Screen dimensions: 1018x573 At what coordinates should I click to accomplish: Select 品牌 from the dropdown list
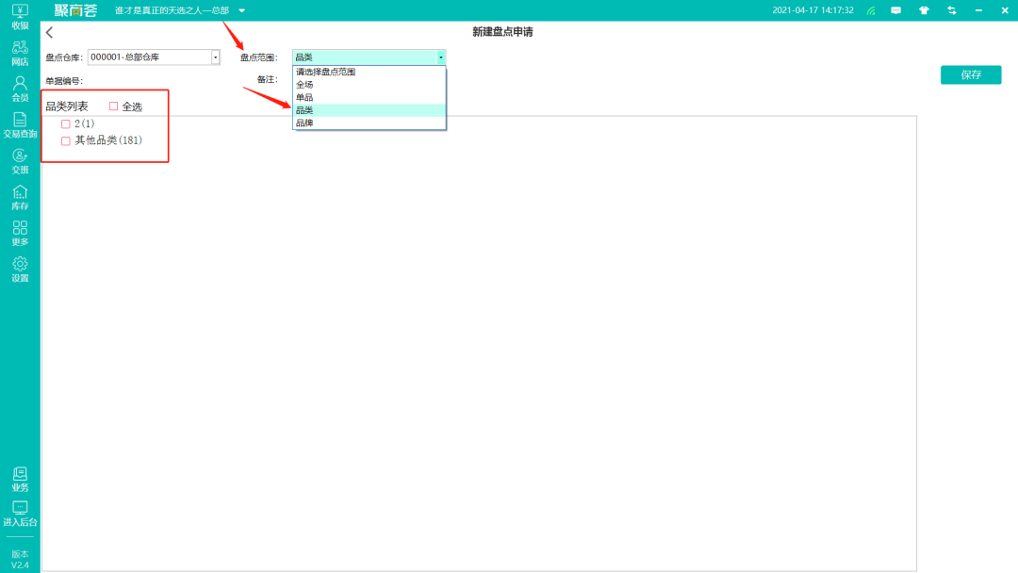(x=305, y=123)
